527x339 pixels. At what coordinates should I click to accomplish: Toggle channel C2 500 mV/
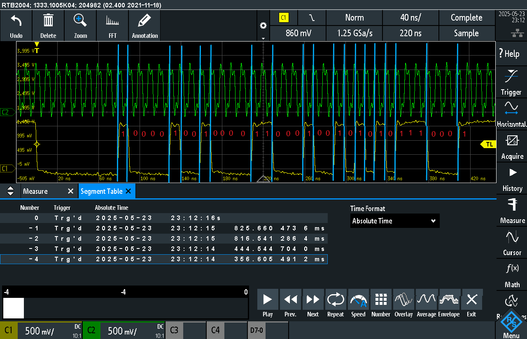point(124,330)
